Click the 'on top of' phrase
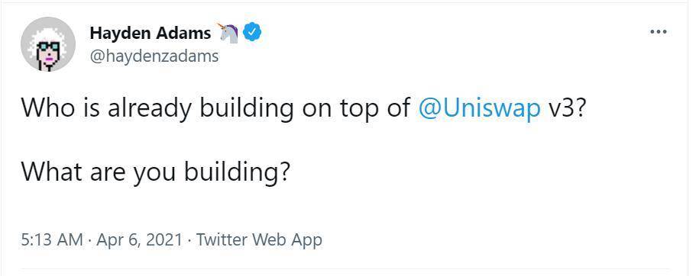696x276 pixels. [x=356, y=108]
